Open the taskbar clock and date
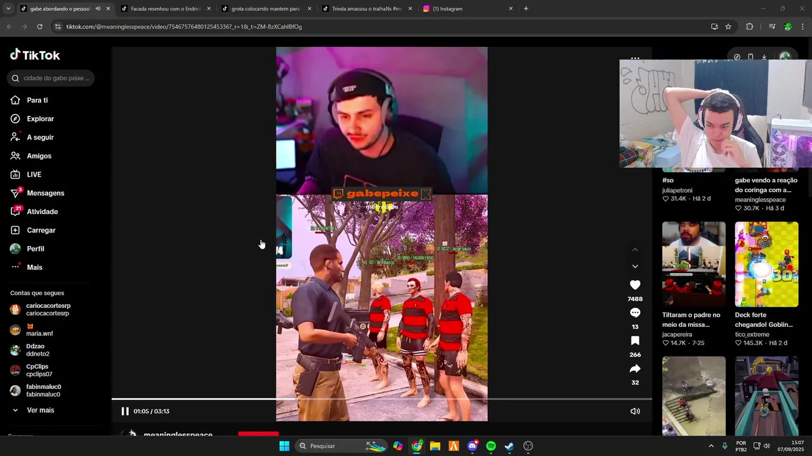 (792, 446)
